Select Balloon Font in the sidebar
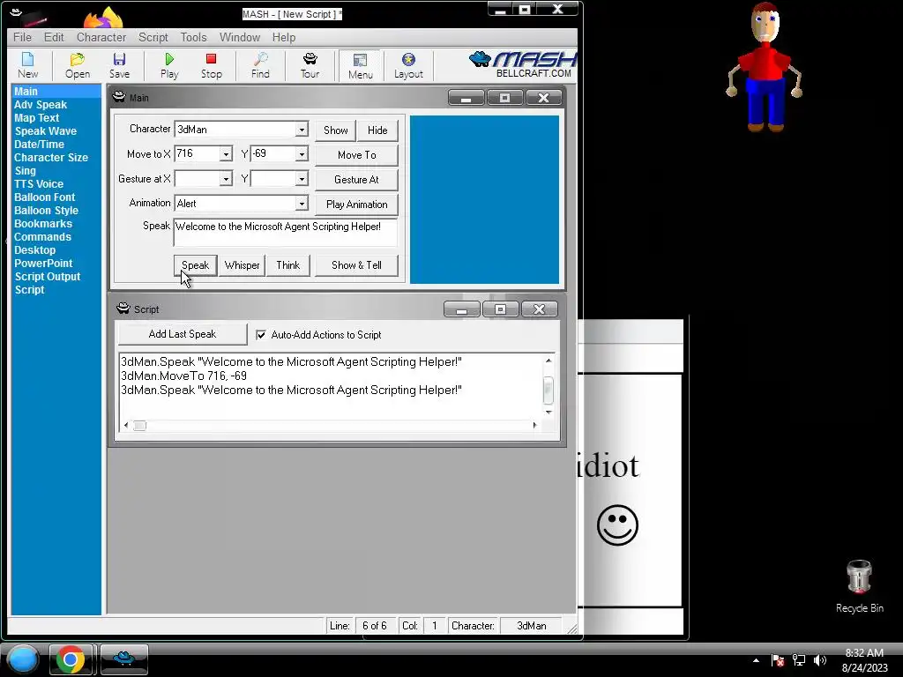This screenshot has height=677, width=903. pyautogui.click(x=44, y=197)
